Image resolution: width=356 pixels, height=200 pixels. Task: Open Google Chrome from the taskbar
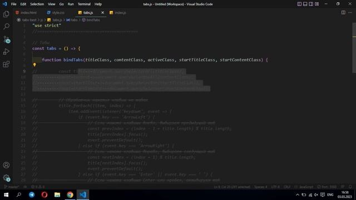[70, 195]
